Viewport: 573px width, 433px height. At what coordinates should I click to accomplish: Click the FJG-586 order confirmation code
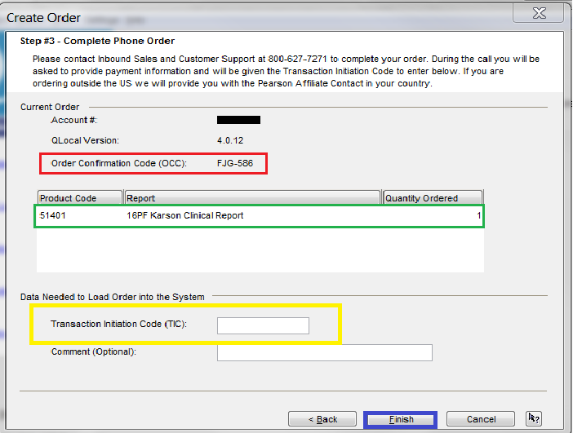pos(235,163)
